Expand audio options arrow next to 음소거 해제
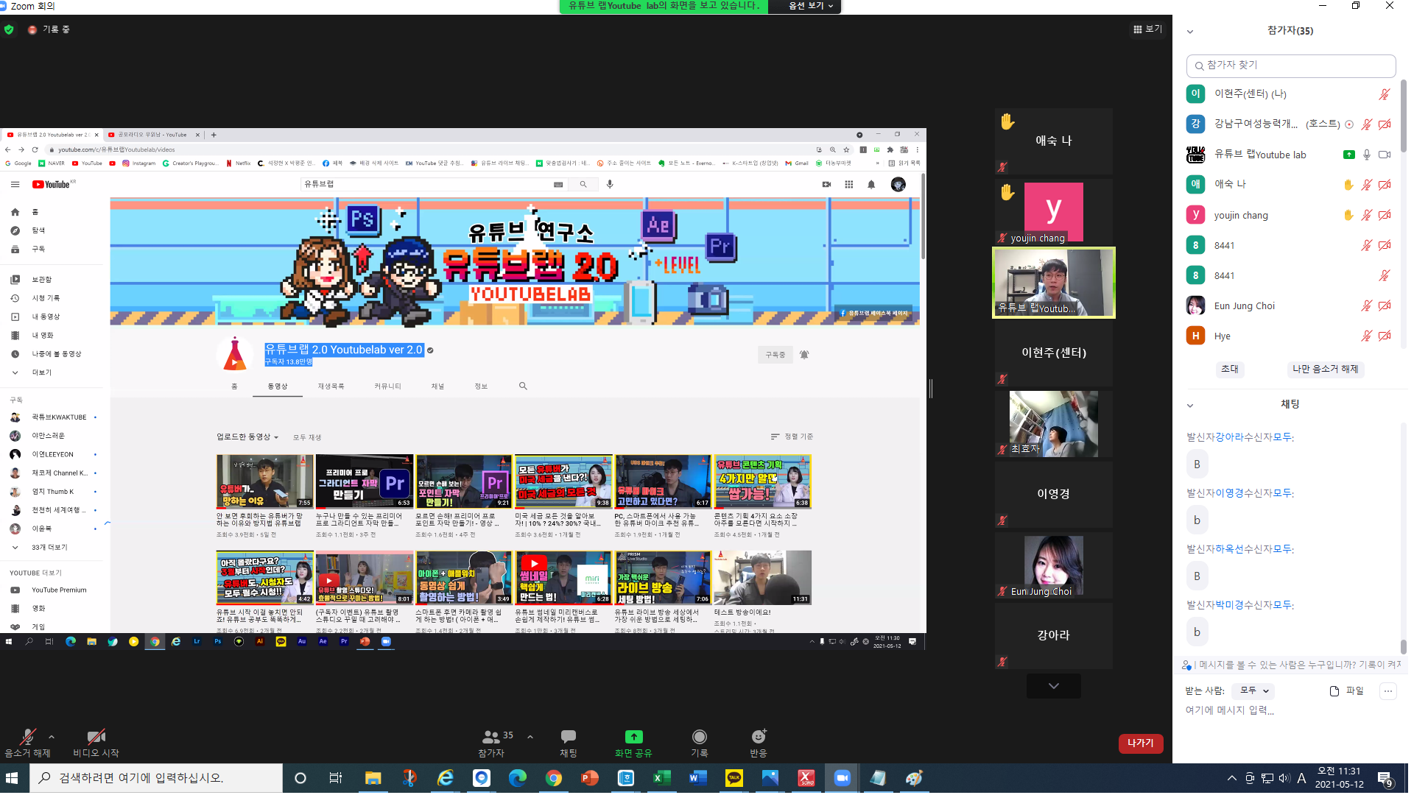This screenshot has height=795, width=1414. (x=52, y=736)
